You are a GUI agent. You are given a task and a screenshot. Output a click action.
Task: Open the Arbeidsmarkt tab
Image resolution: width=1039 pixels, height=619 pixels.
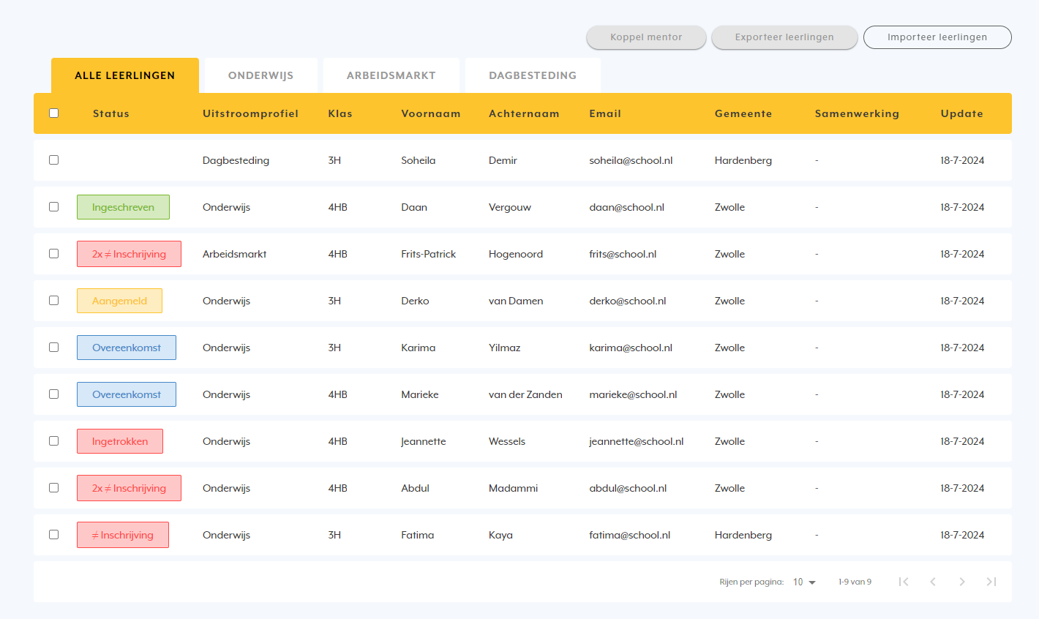click(x=391, y=75)
